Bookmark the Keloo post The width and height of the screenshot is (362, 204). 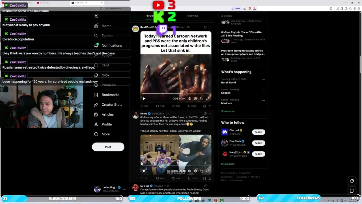204,178
